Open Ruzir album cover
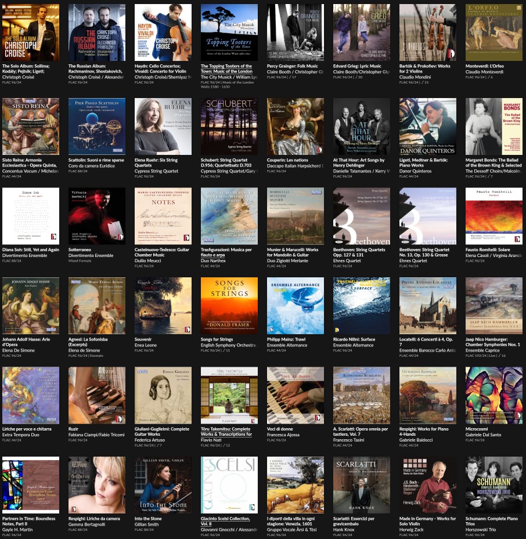The width and height of the screenshot is (526, 539). (97, 395)
